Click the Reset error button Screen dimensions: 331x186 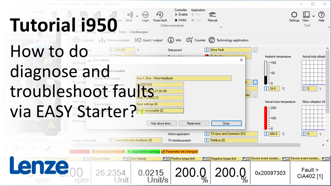click(x=194, y=123)
